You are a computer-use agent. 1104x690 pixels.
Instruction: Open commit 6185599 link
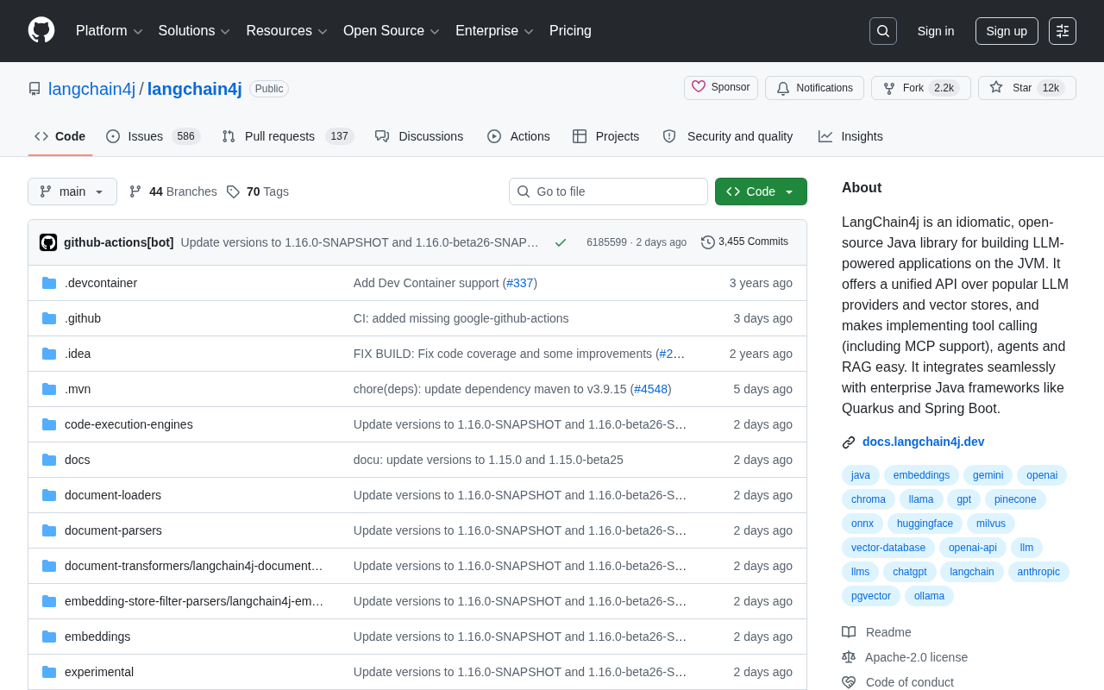(606, 242)
